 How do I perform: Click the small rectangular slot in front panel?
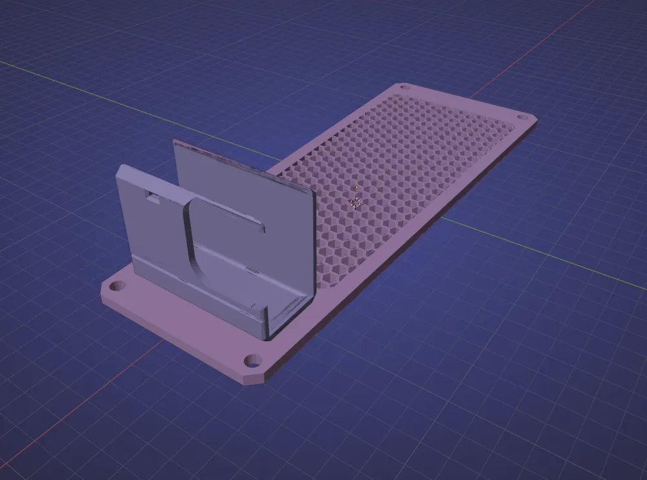152,195
